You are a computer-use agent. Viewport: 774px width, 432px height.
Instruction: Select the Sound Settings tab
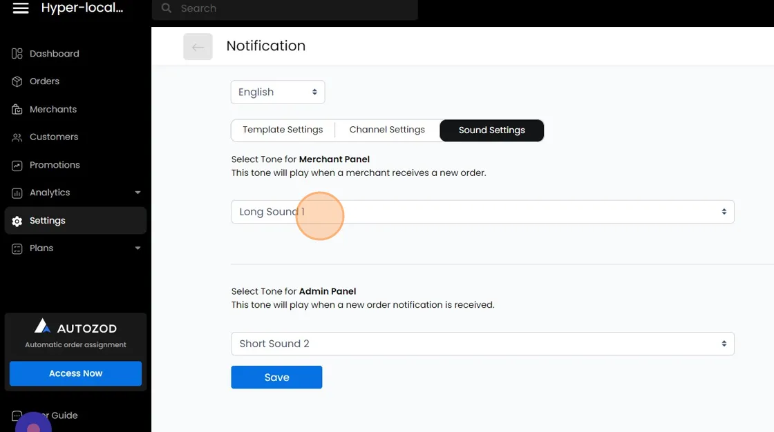point(491,130)
